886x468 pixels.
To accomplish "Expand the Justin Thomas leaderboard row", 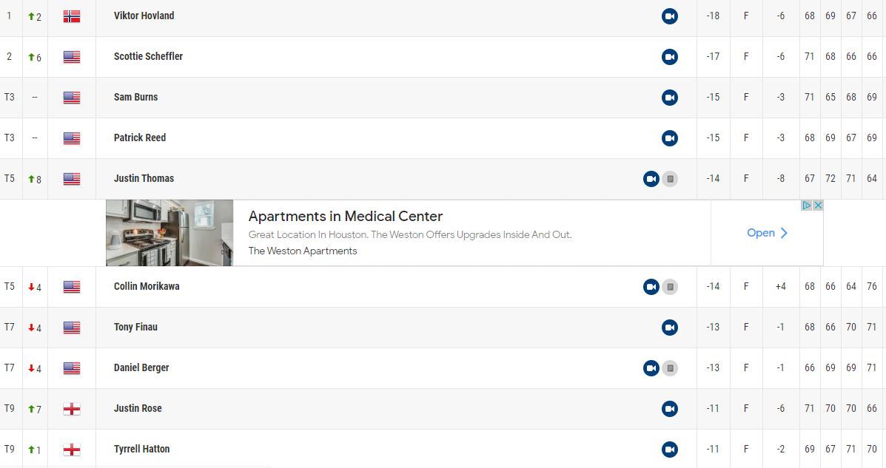I will point(370,179).
